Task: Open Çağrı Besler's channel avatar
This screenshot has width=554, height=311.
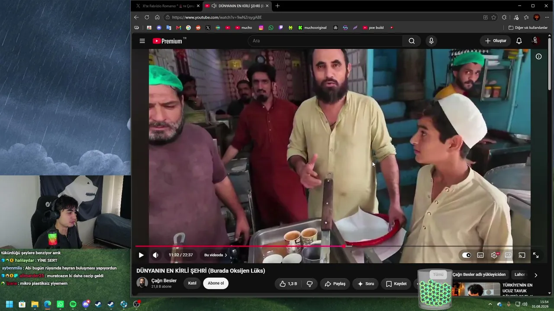Action: click(142, 283)
